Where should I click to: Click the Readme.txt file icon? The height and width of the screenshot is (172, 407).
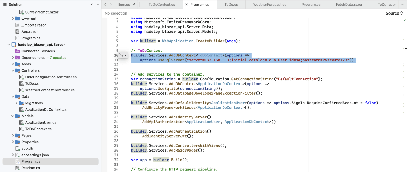(x=17, y=168)
